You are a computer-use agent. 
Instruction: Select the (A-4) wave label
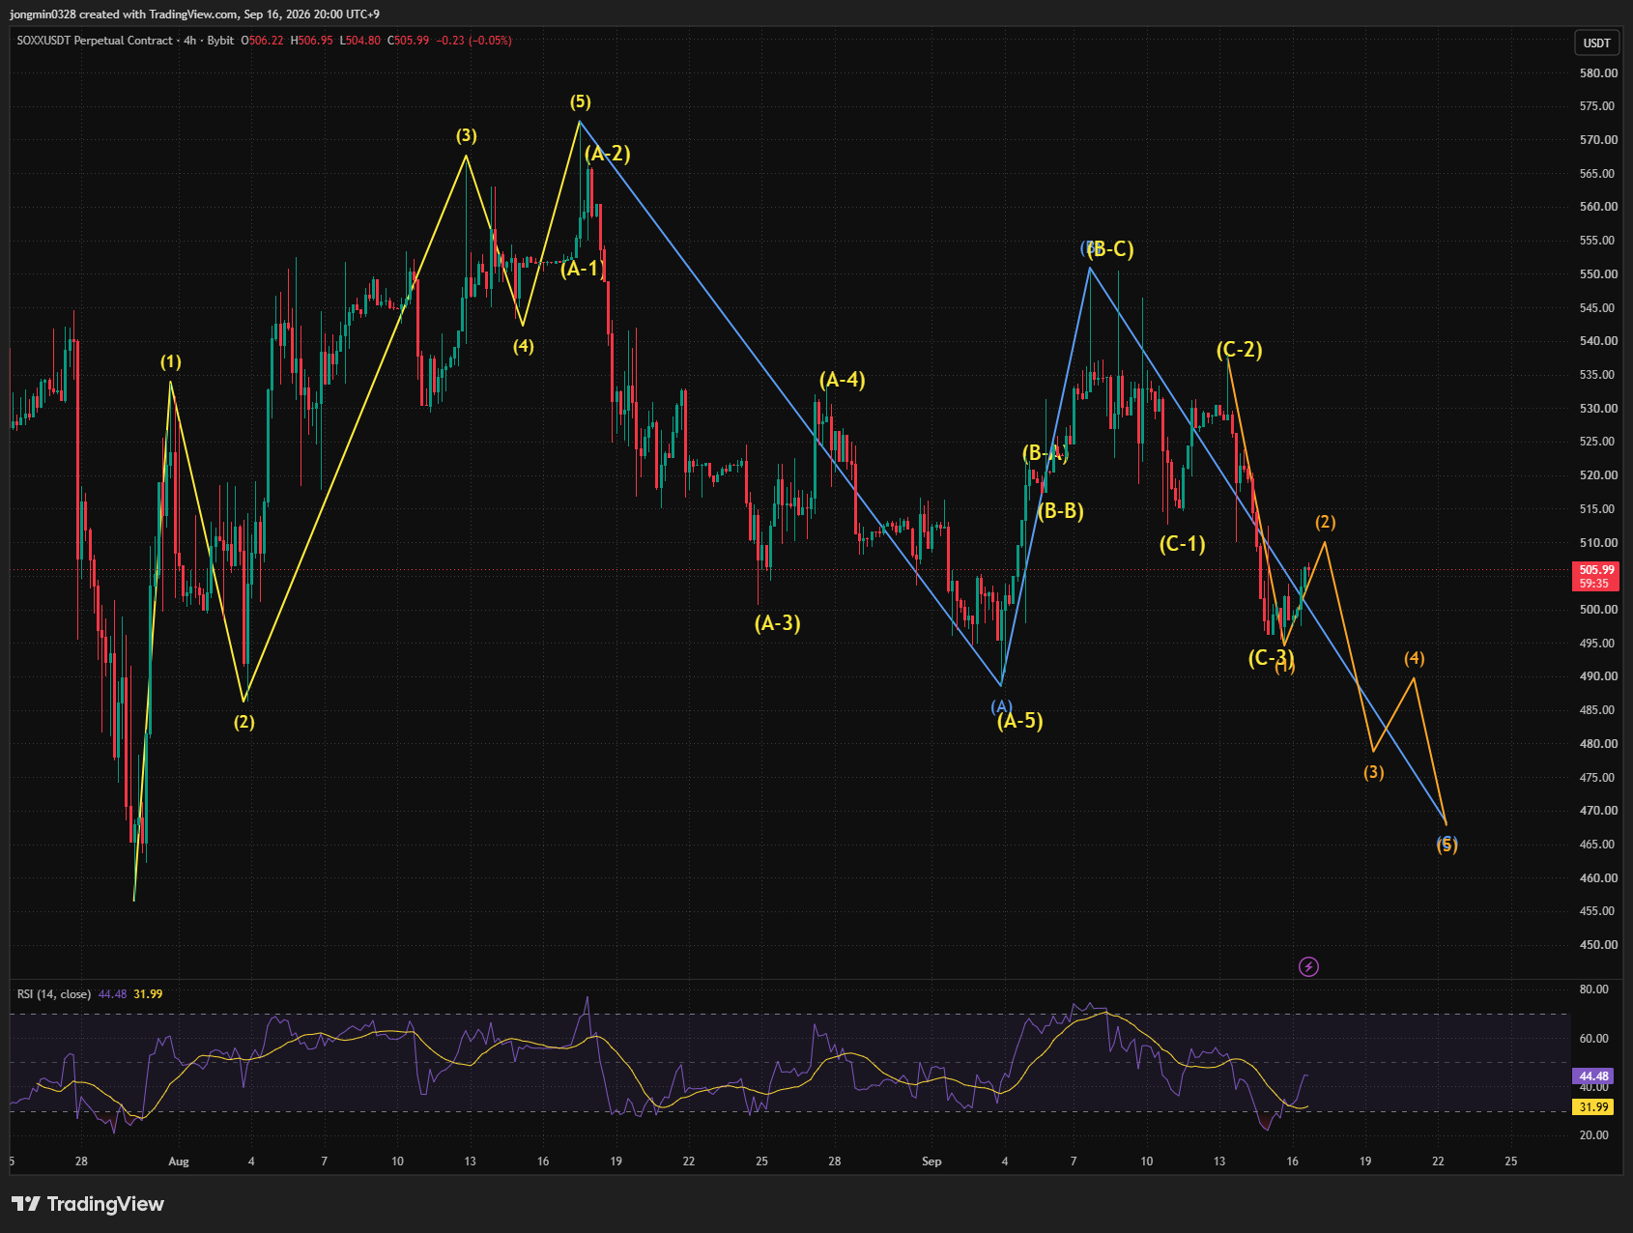pyautogui.click(x=843, y=380)
